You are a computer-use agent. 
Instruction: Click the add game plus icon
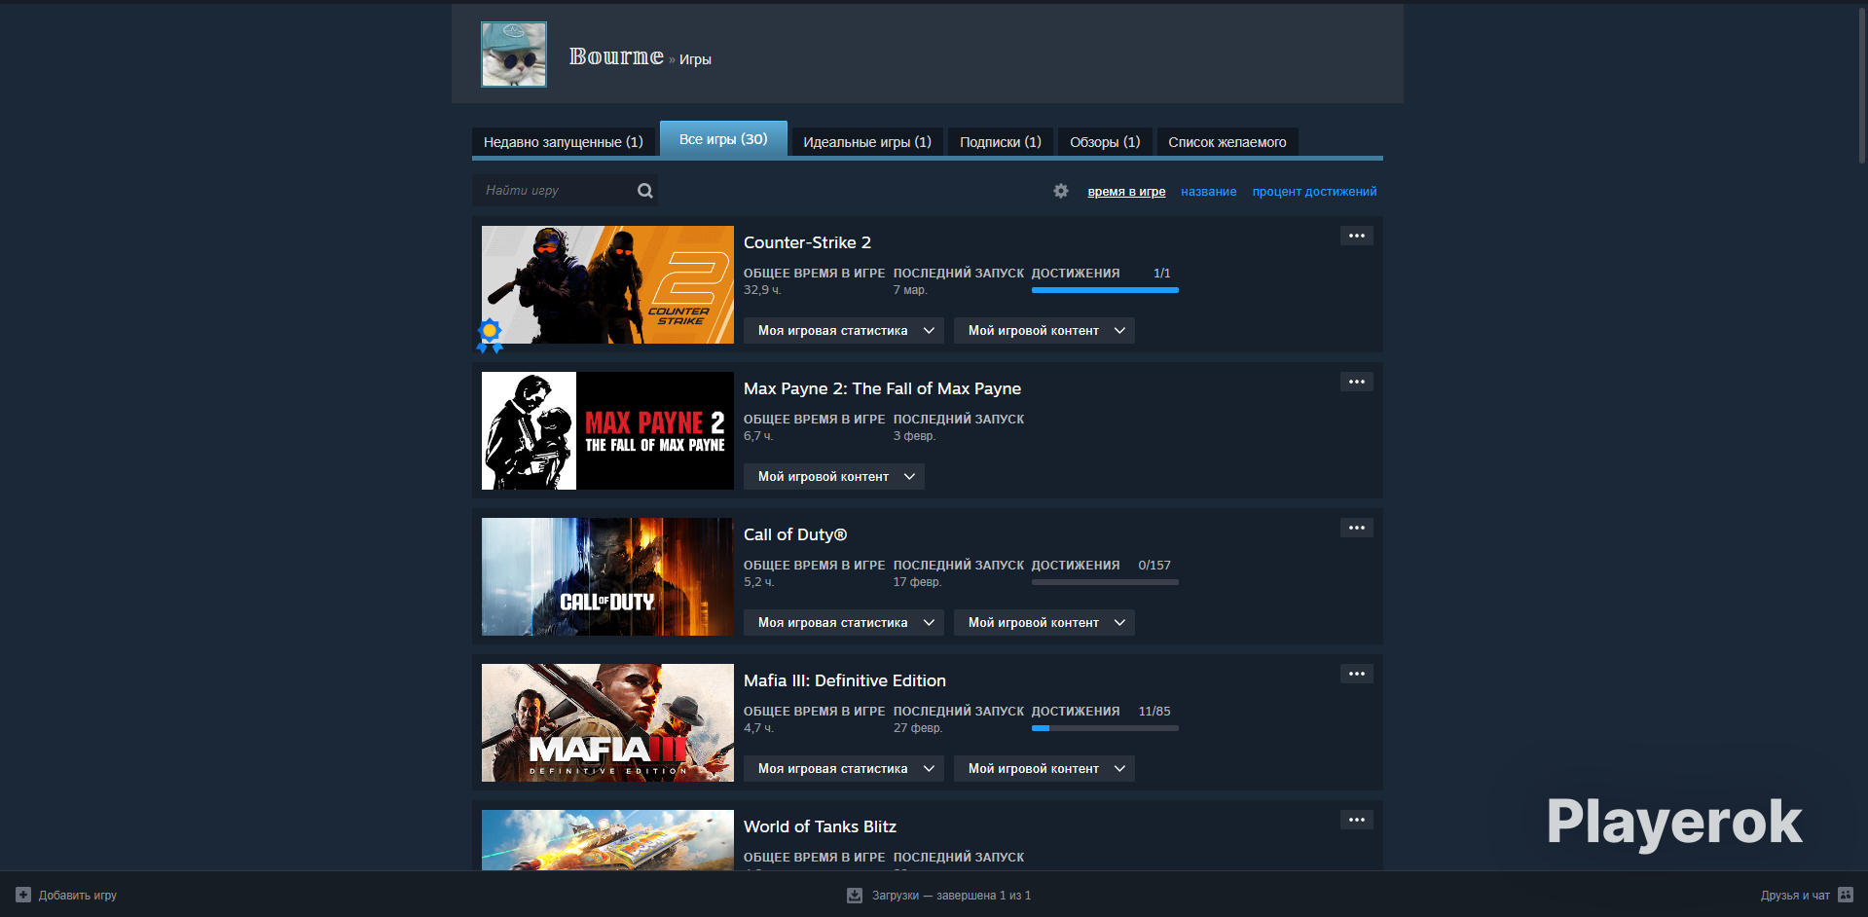point(23,895)
